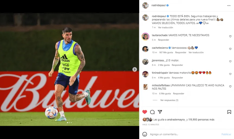Click Ver traducción on cachetesierra's comment

coord(196,52)
